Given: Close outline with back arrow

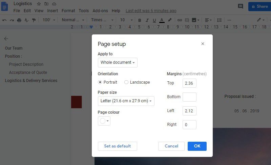Looking at the screenshot, I should pyautogui.click(x=6, y=38).
